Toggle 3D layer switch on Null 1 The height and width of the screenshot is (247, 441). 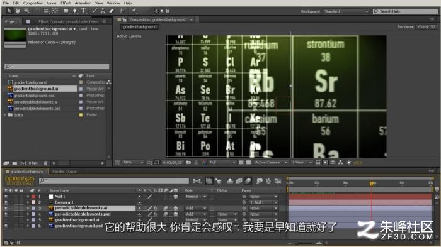[176, 197]
